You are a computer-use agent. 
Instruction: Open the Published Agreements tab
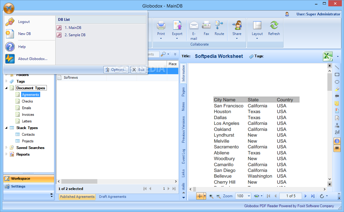[x=77, y=197]
